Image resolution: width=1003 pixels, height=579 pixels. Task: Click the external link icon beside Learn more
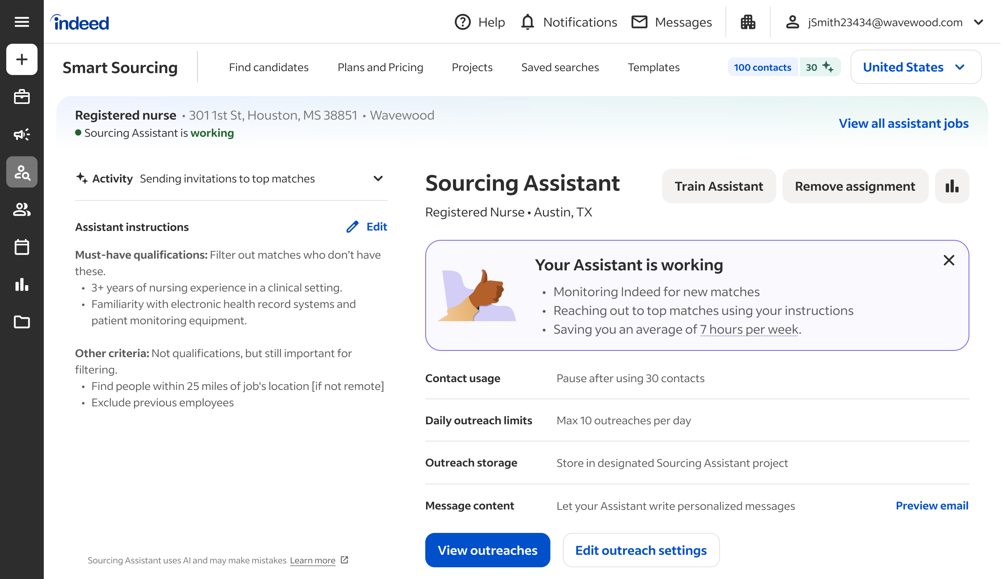click(x=344, y=559)
